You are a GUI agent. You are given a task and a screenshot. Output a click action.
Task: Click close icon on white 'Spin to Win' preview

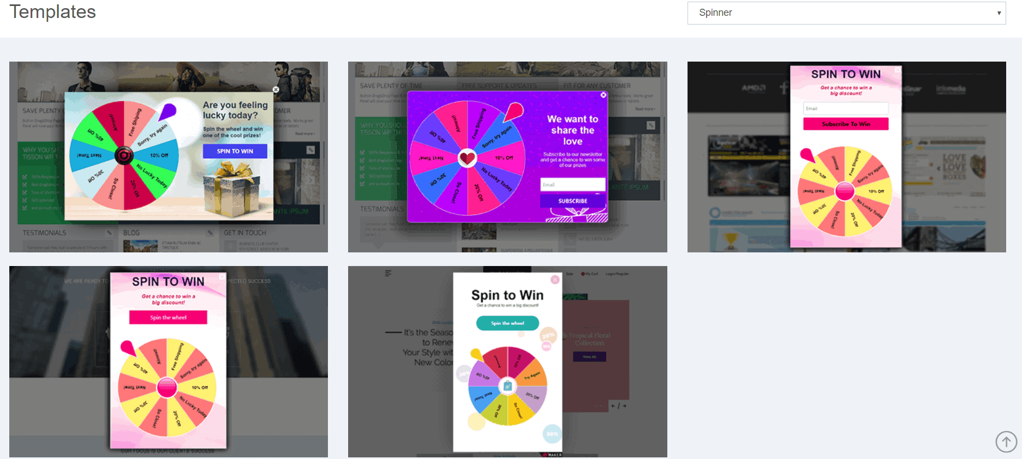[555, 280]
